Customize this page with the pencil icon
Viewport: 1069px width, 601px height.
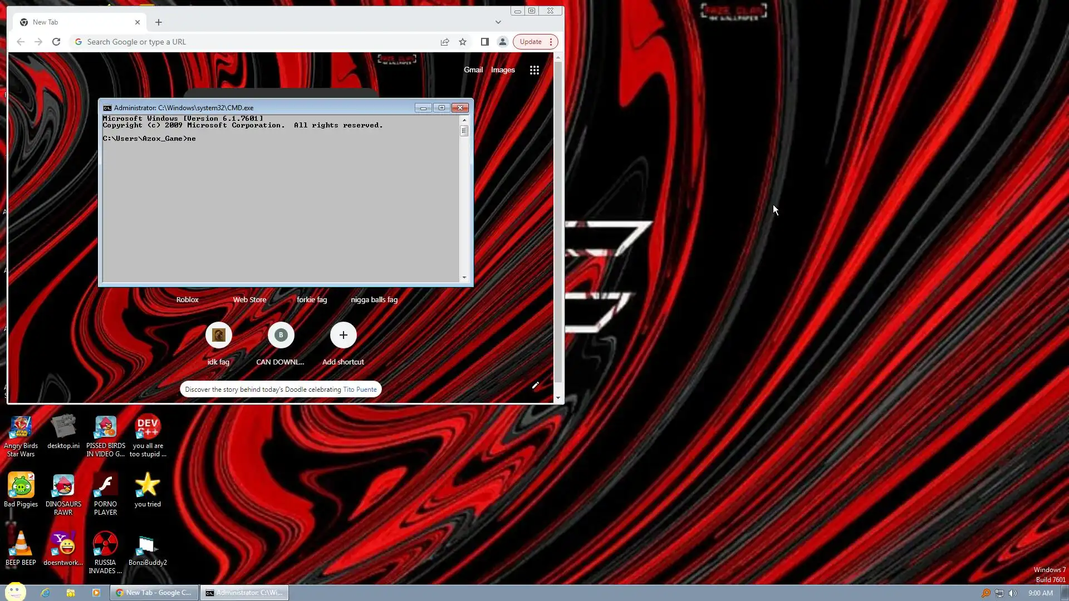coord(535,385)
